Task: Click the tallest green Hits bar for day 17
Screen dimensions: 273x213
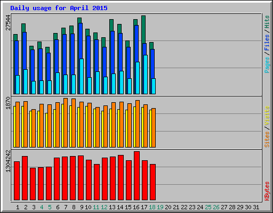Action: [x=143, y=29]
